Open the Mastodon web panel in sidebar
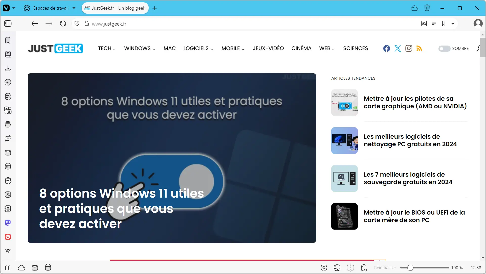Image resolution: width=486 pixels, height=274 pixels. pos(8,223)
